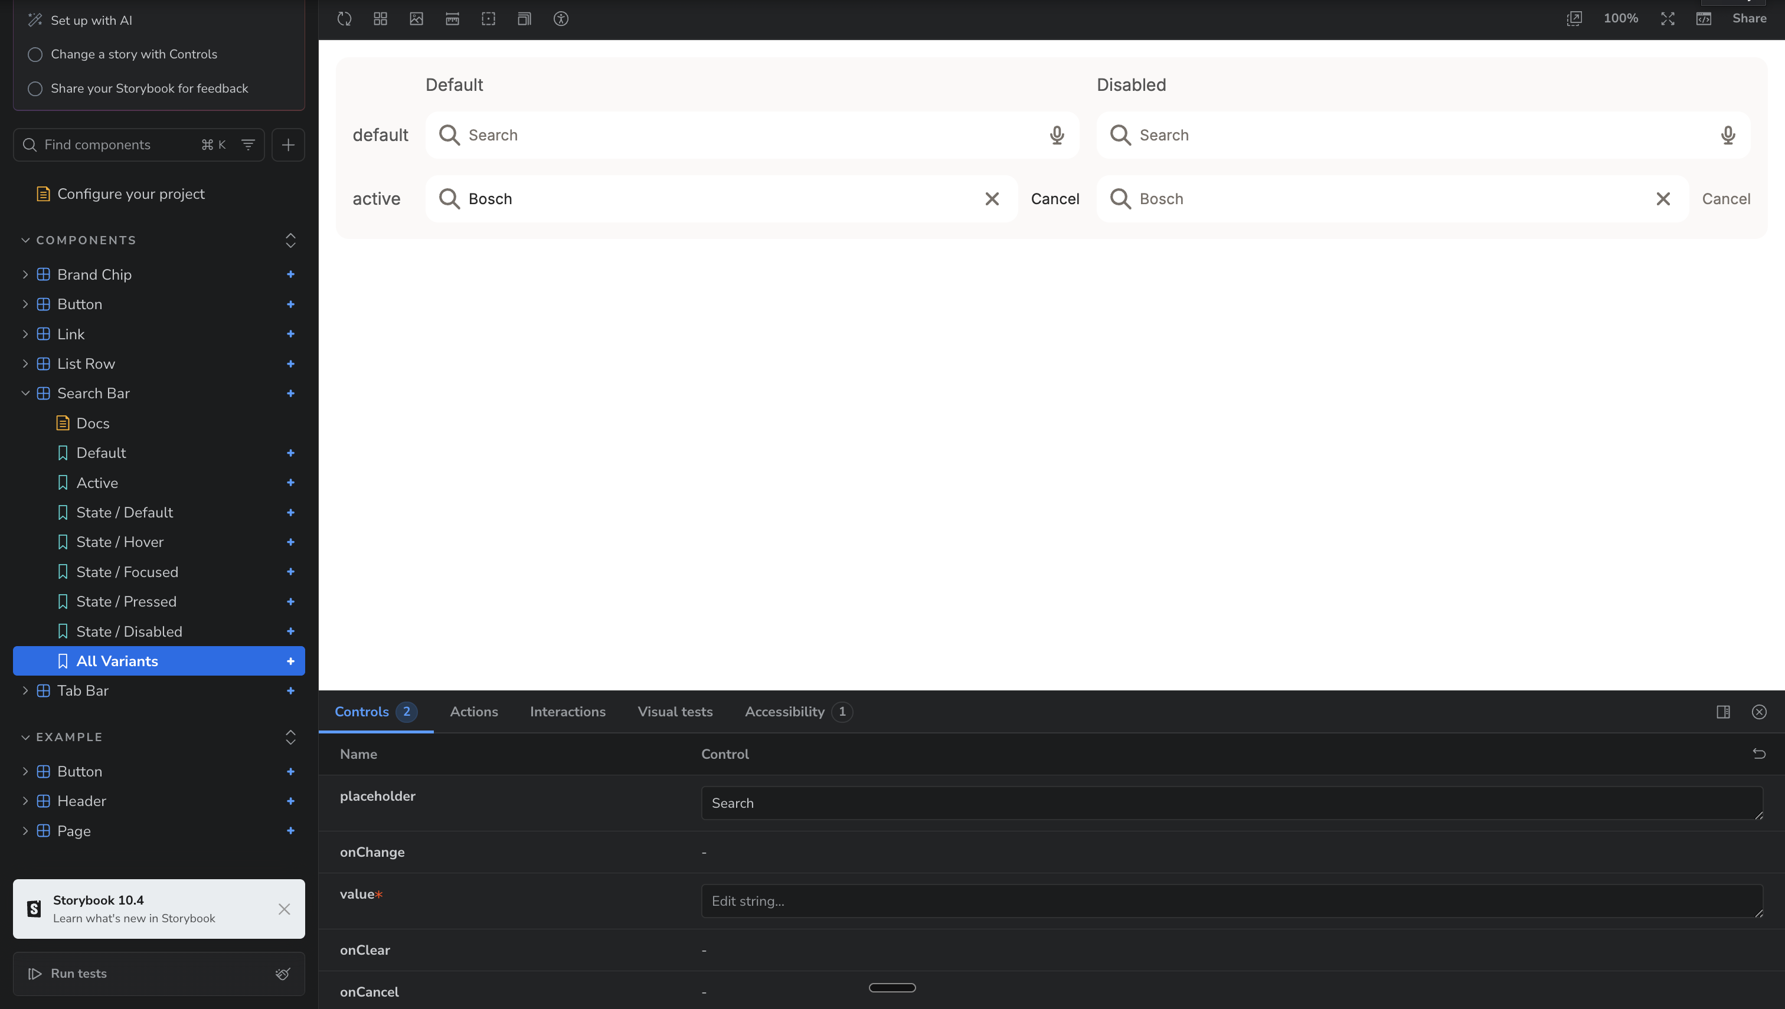Open the viewport size icon
This screenshot has height=1009, width=1785.
pos(525,19)
